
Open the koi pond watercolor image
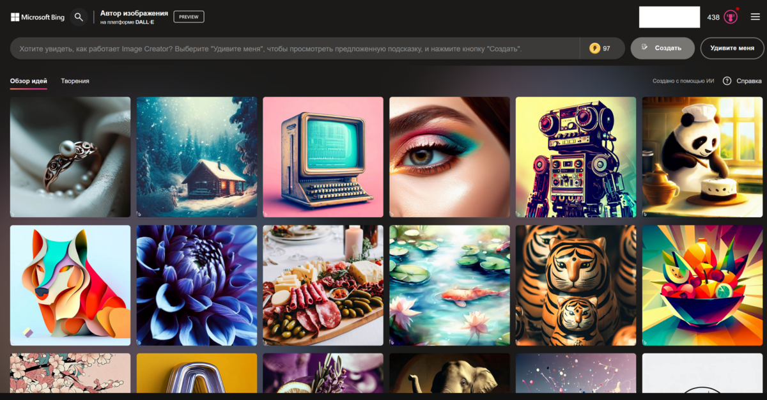(450, 285)
